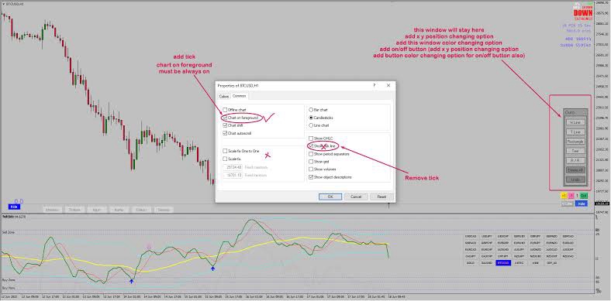Click the Undo button in drawing panel
Viewport: 611px width, 301px height.
[575, 180]
